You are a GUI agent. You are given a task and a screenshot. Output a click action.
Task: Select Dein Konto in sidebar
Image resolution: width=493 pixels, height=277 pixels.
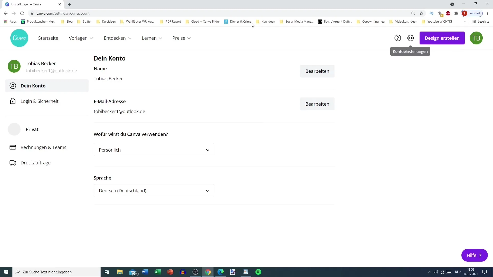(47, 86)
